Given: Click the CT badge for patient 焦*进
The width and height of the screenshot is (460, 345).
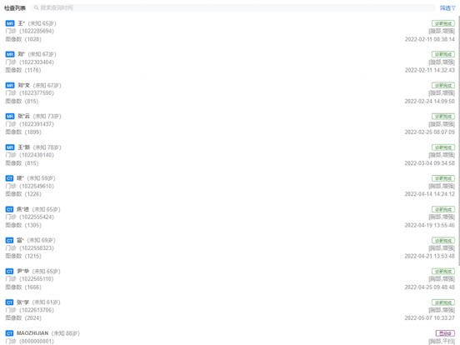Looking at the screenshot, I should tap(9, 209).
